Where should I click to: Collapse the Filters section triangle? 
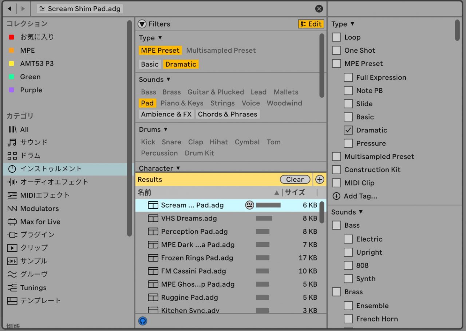[142, 24]
